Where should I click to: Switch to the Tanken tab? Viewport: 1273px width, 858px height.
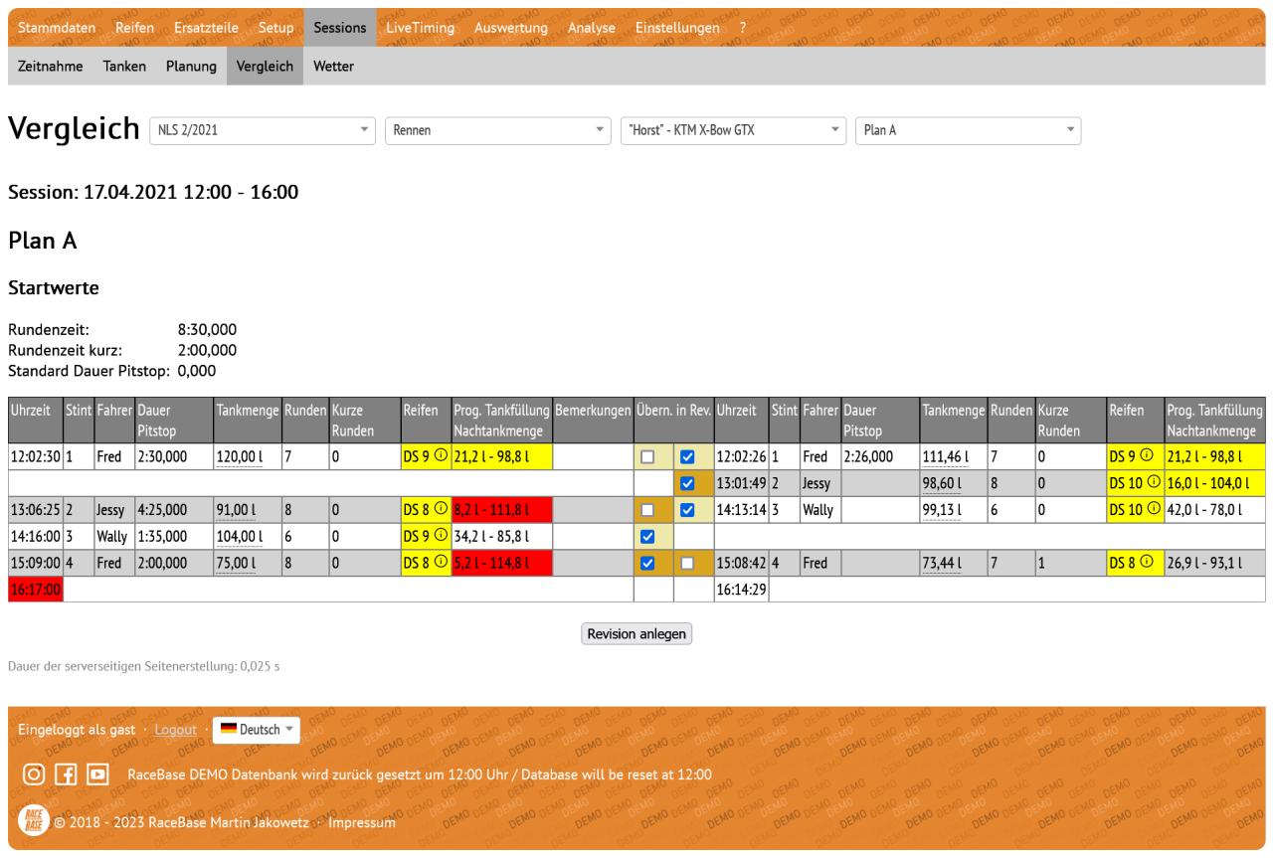(124, 67)
